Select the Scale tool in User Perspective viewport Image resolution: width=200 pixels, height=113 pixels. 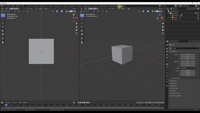(82, 30)
